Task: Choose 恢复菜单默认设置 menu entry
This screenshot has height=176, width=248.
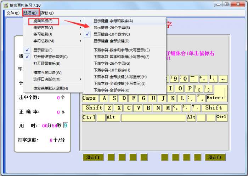Action: 51,88
